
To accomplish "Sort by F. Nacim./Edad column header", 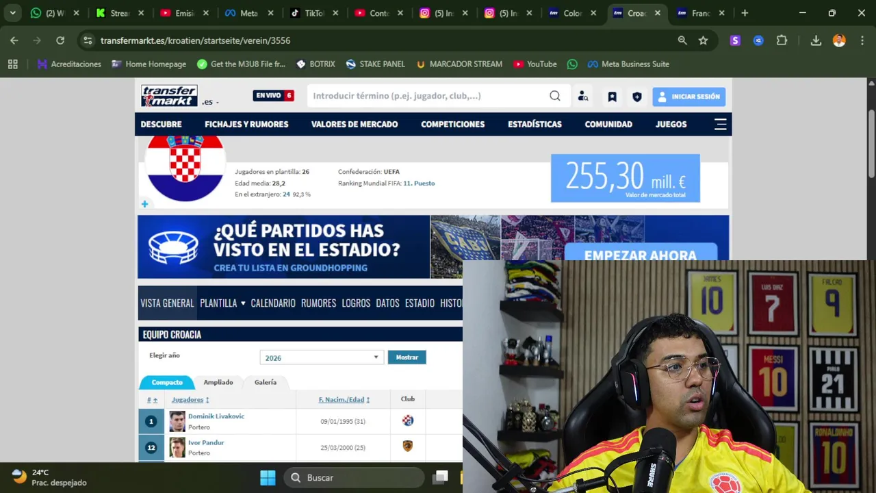I will (x=344, y=400).
